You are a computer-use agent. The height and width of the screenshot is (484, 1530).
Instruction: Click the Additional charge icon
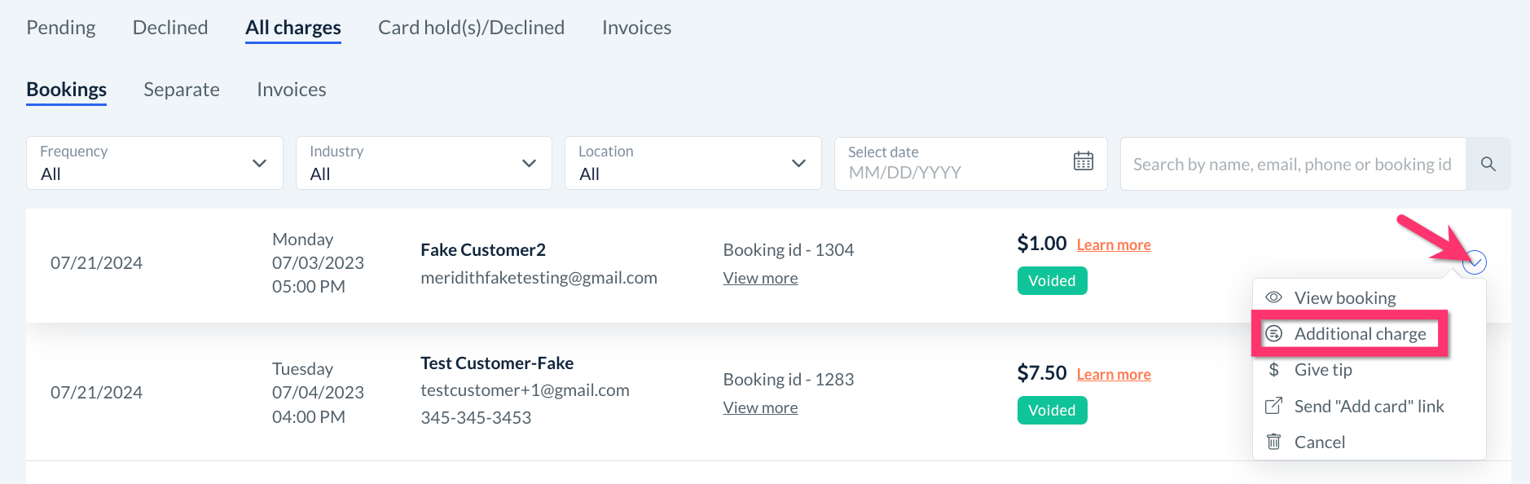tap(1273, 333)
